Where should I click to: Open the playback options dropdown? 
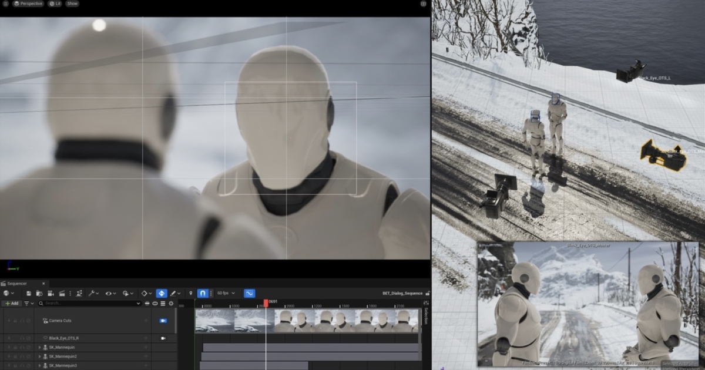pyautogui.click(x=127, y=293)
